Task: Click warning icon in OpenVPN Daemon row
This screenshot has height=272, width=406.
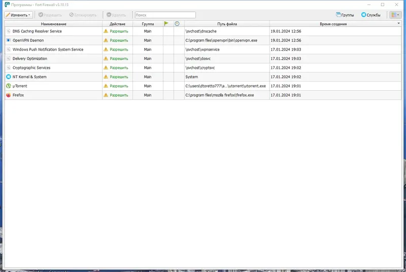Action: (x=106, y=40)
